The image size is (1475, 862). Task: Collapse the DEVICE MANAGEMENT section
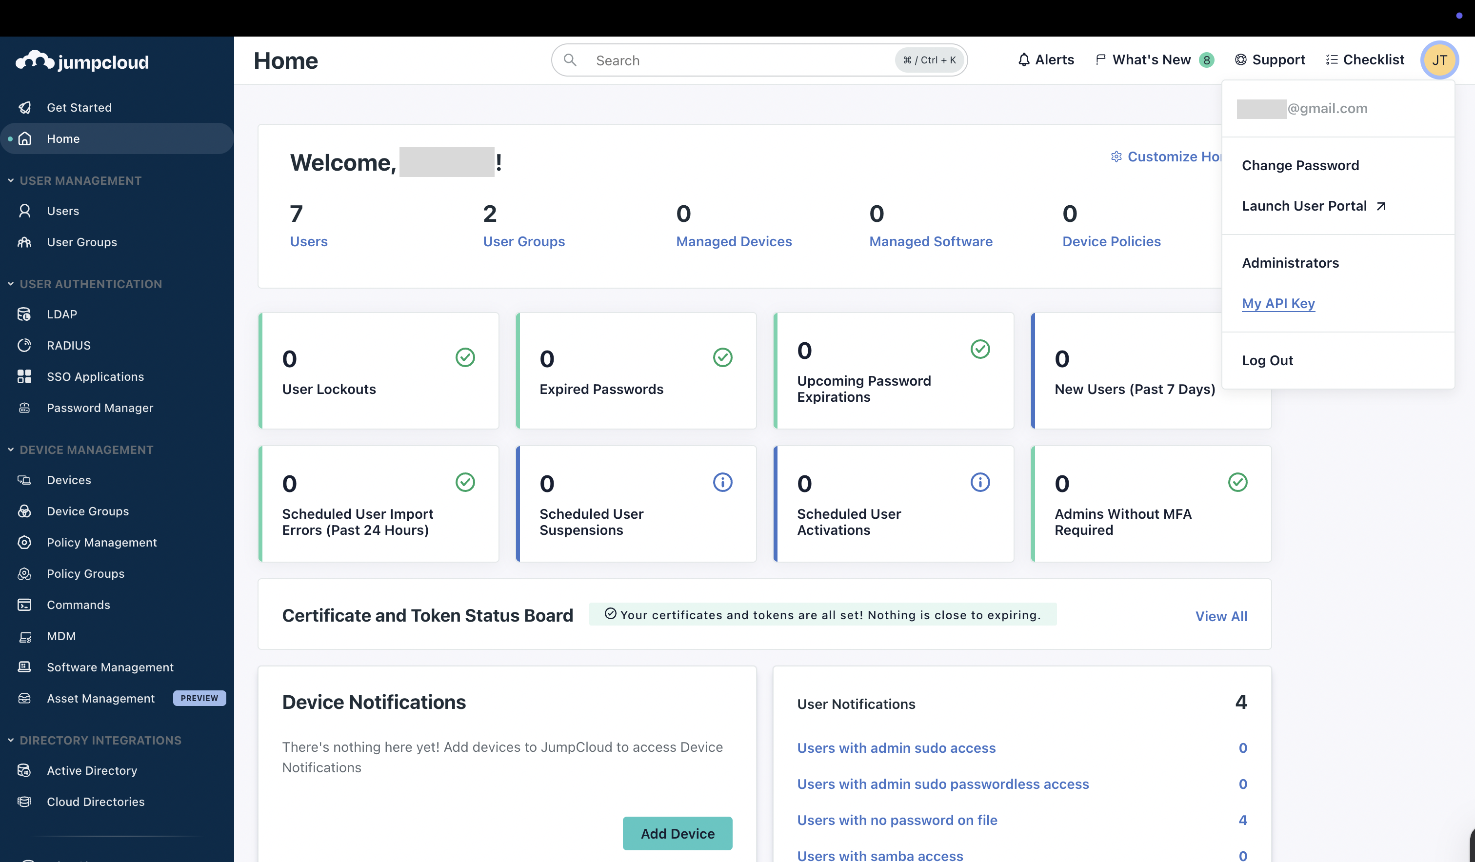pos(11,450)
